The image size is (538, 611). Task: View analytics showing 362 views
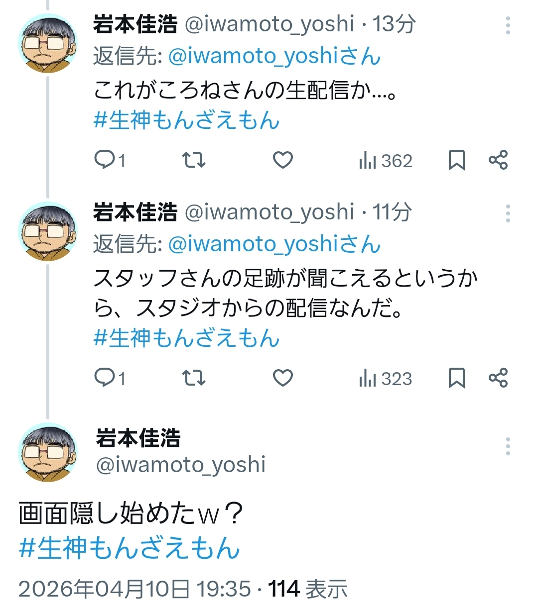click(x=386, y=161)
